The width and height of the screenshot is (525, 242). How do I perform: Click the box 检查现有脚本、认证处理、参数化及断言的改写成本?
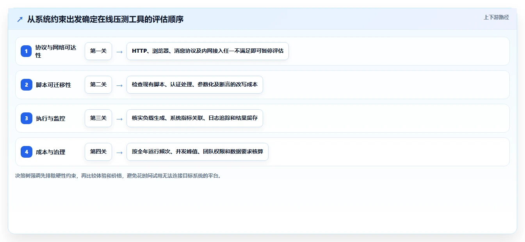pyautogui.click(x=195, y=85)
